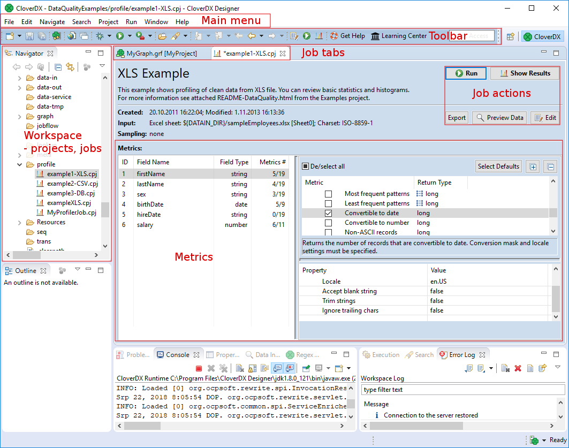Add a metric with the plus icon
Screen dimensions: 569x448
pos(533,166)
